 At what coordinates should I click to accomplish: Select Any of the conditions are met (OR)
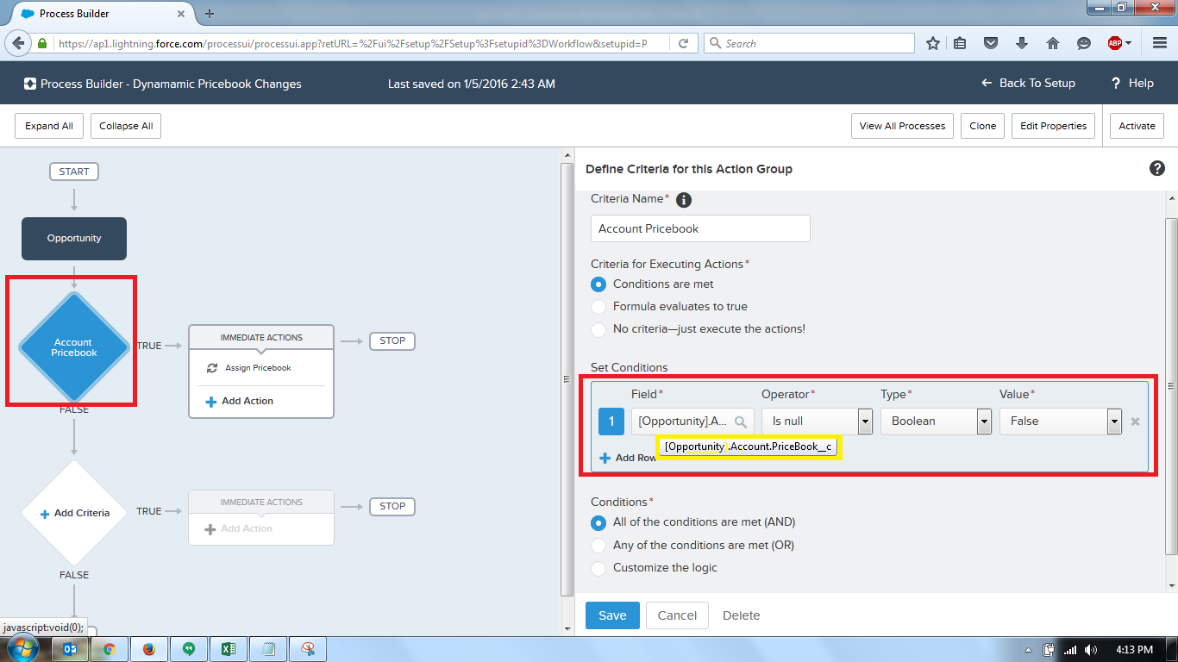598,546
